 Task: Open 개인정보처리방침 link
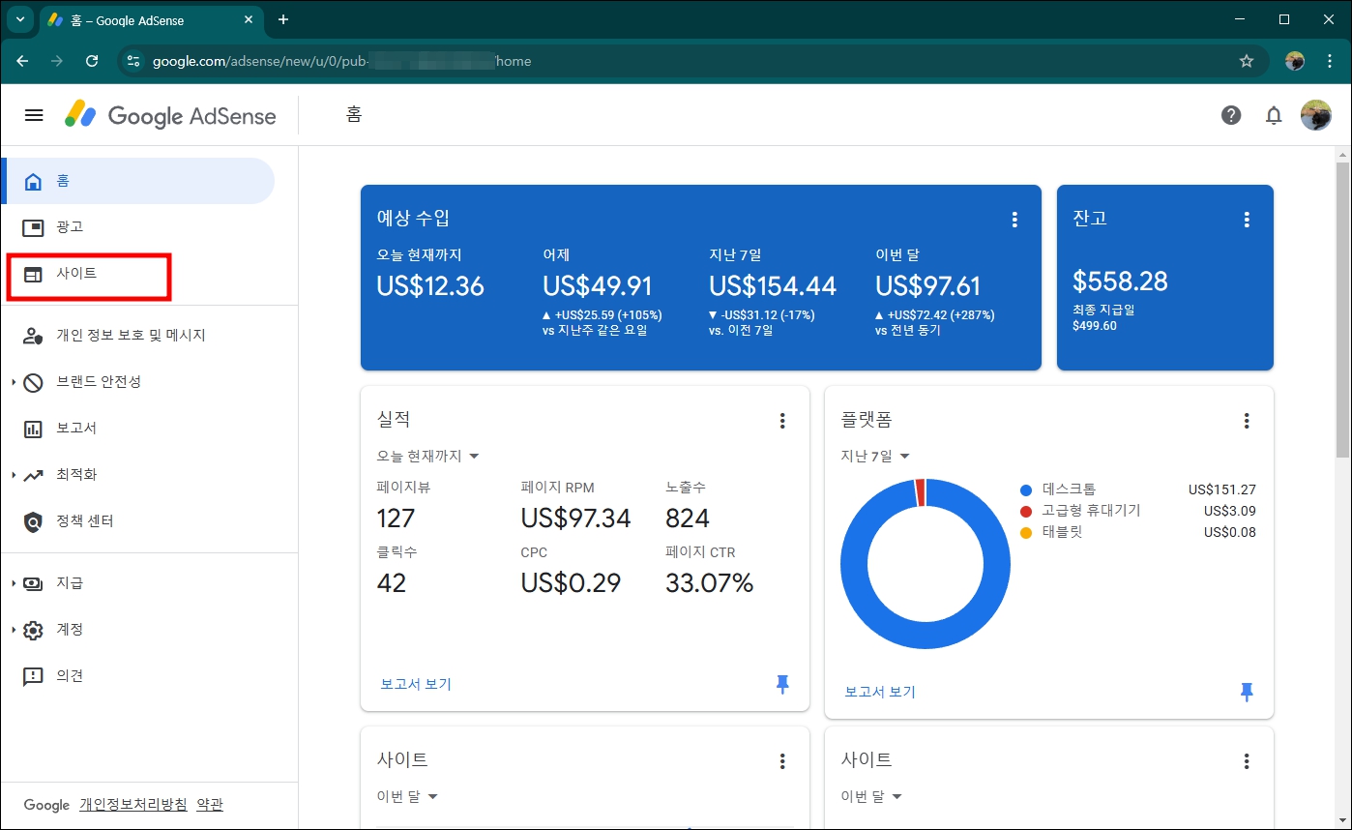[x=133, y=805]
